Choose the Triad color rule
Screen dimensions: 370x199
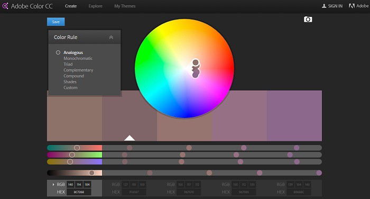(68, 64)
